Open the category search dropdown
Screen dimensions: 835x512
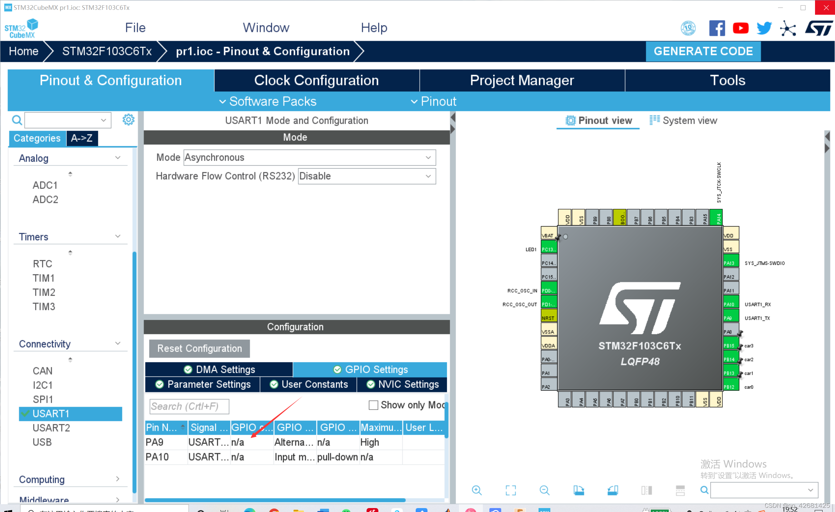pyautogui.click(x=104, y=120)
